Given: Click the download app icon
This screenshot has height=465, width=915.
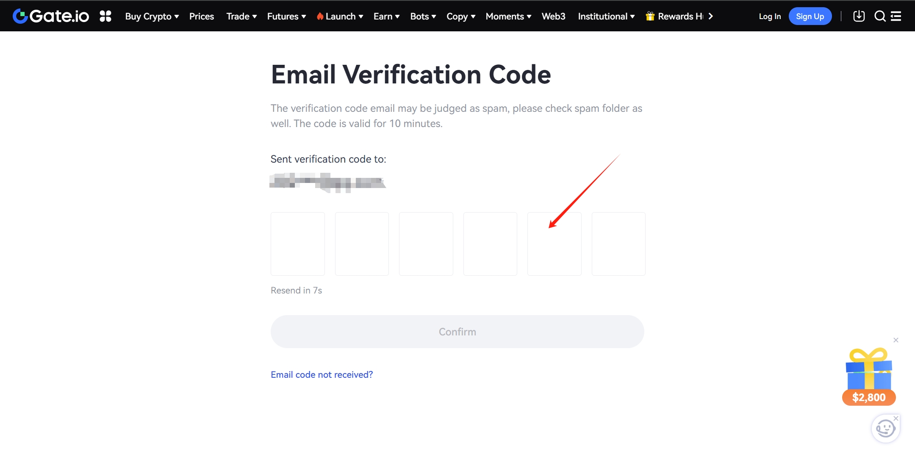Looking at the screenshot, I should (859, 16).
